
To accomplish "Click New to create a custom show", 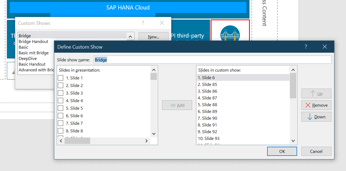I will [x=153, y=37].
